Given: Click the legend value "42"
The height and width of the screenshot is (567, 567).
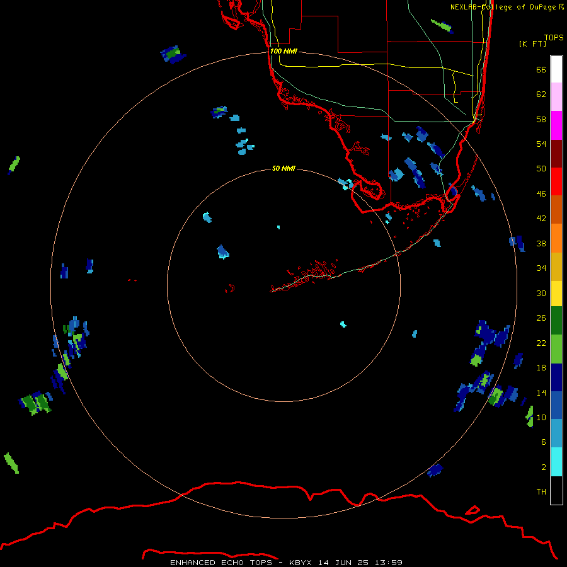Looking at the screenshot, I should 541,219.
